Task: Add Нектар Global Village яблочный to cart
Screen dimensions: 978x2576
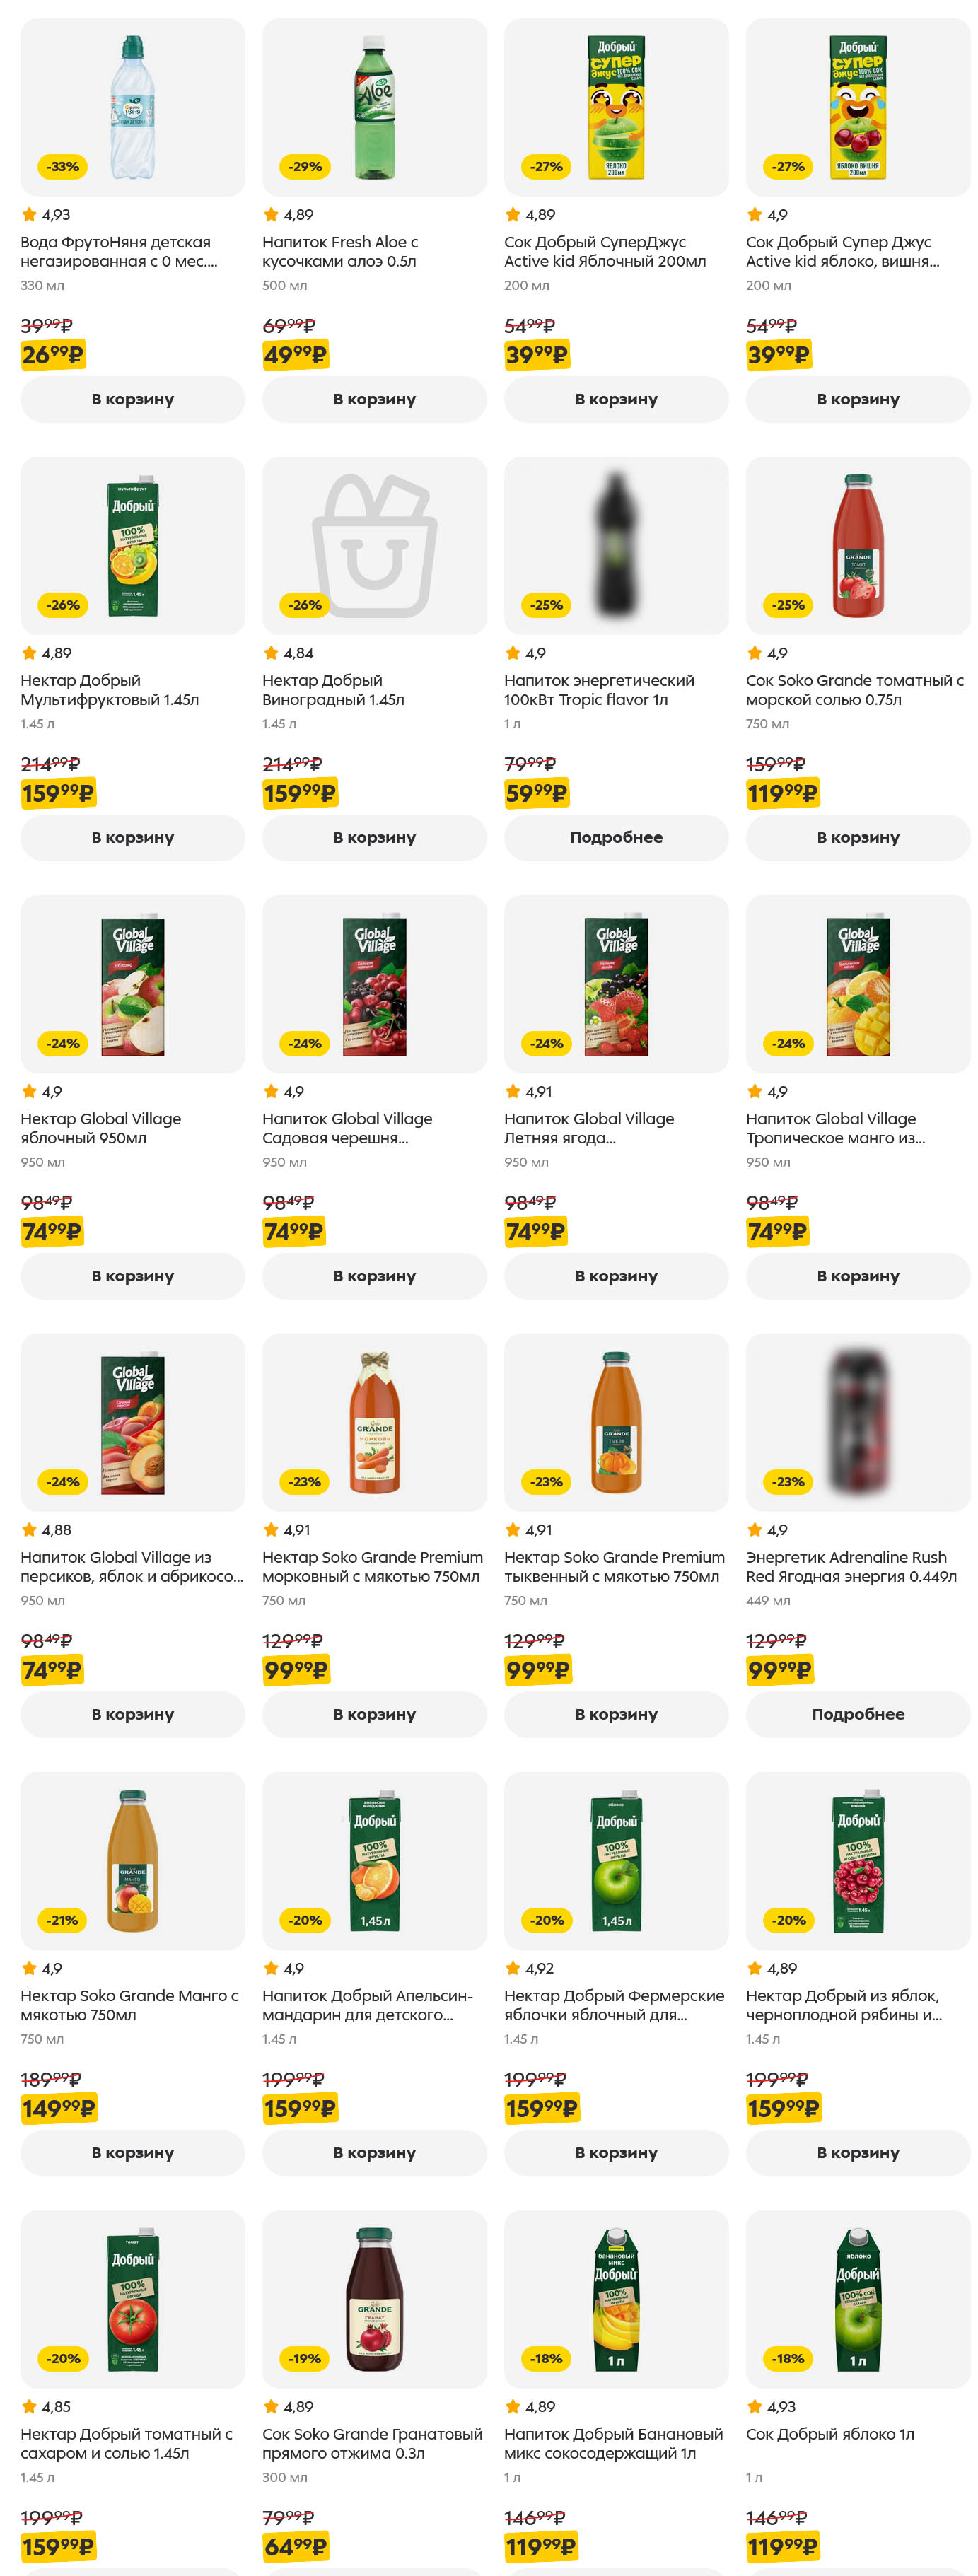Action: point(132,1275)
